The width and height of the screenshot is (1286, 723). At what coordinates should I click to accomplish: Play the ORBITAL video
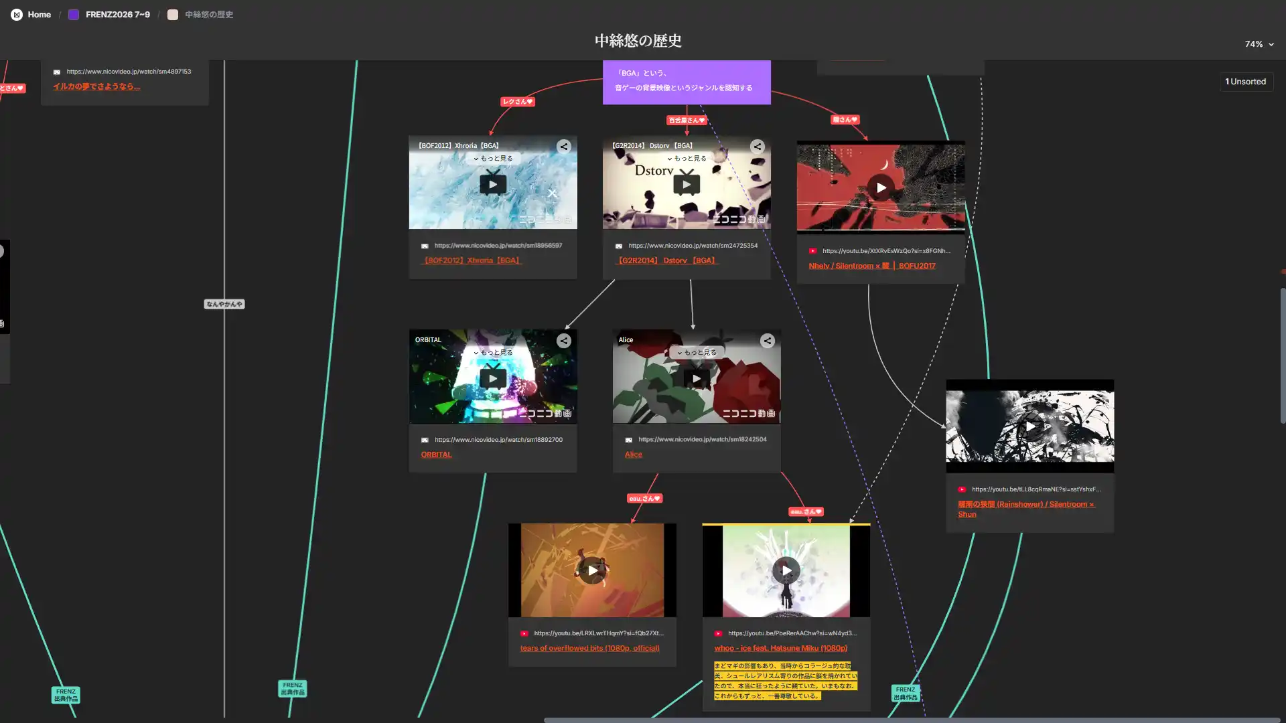493,378
